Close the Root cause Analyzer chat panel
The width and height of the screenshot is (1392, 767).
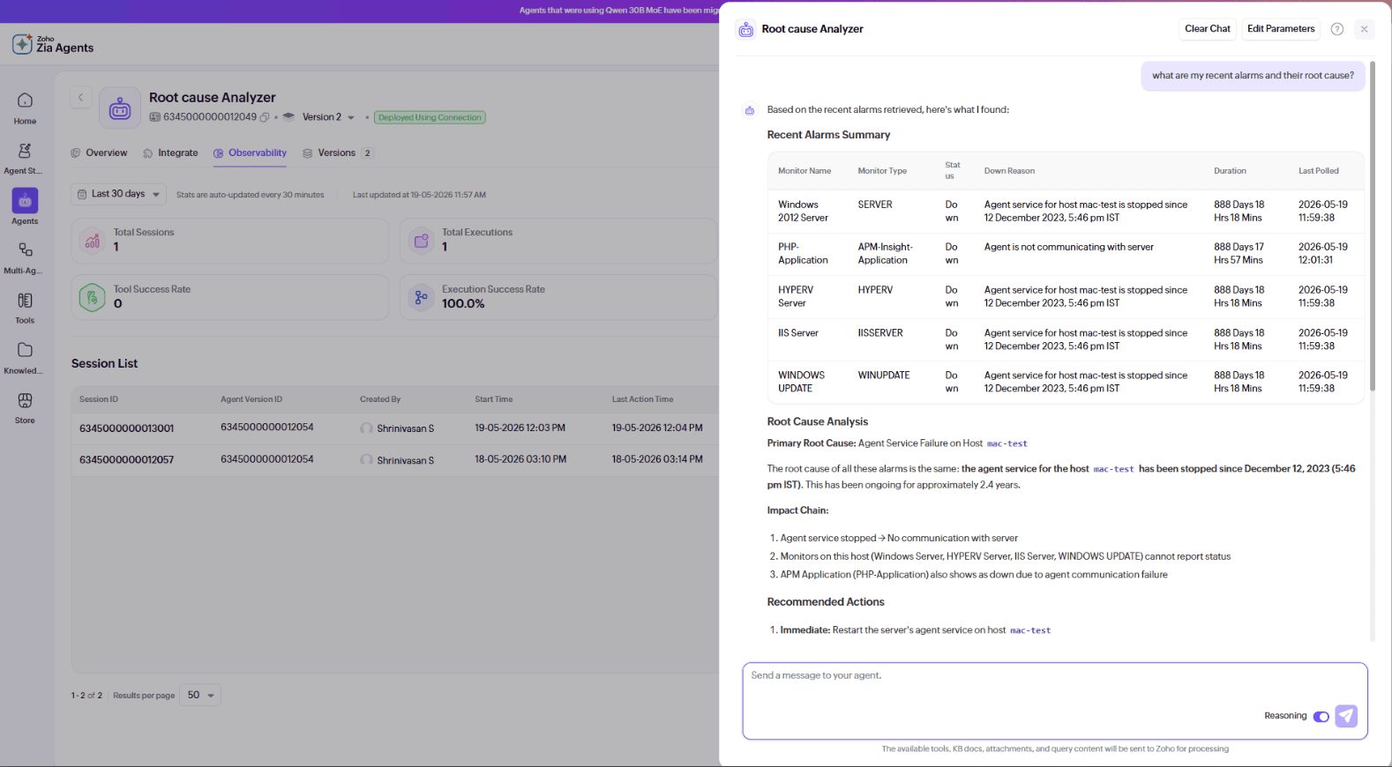coord(1365,29)
